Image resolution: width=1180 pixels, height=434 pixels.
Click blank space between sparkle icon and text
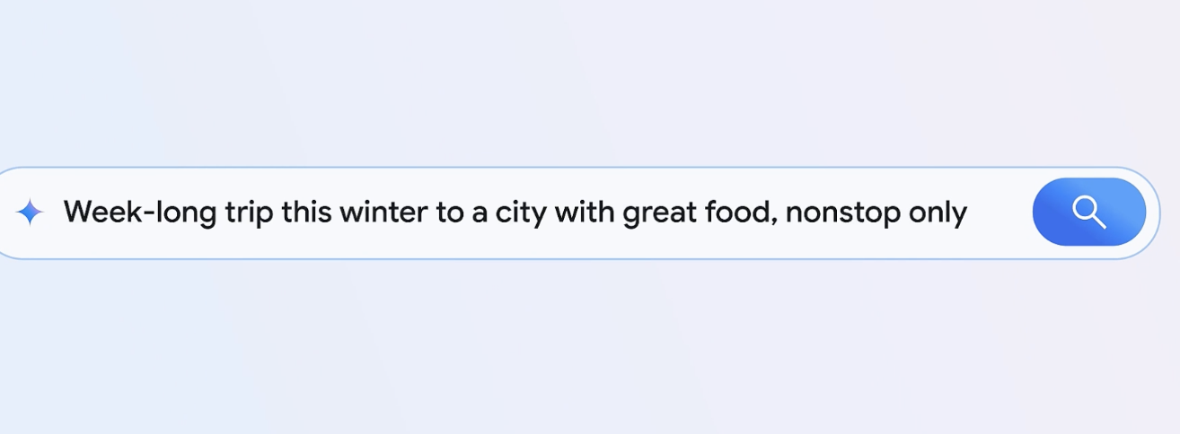tap(54, 213)
